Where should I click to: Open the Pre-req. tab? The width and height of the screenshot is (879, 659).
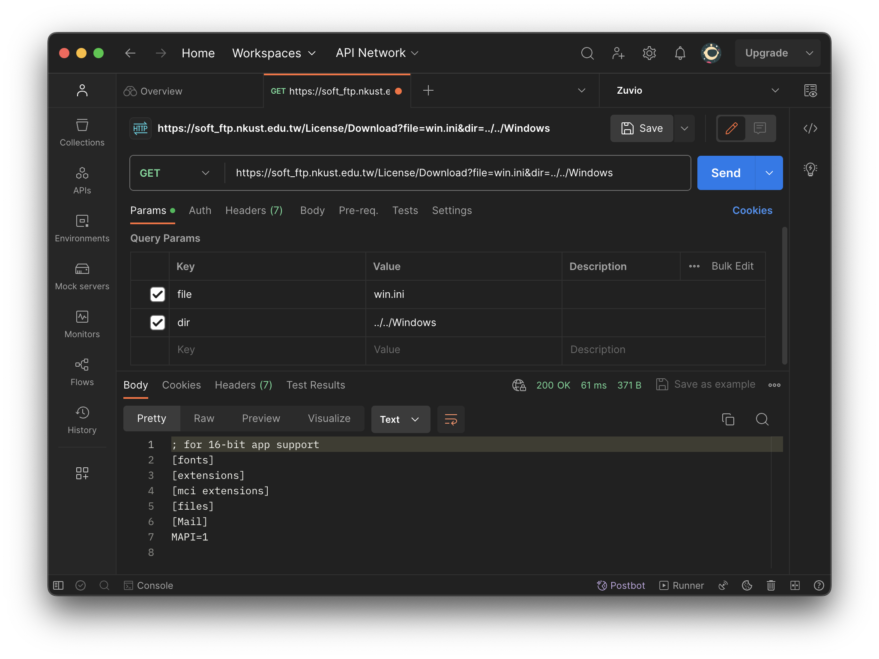click(359, 210)
